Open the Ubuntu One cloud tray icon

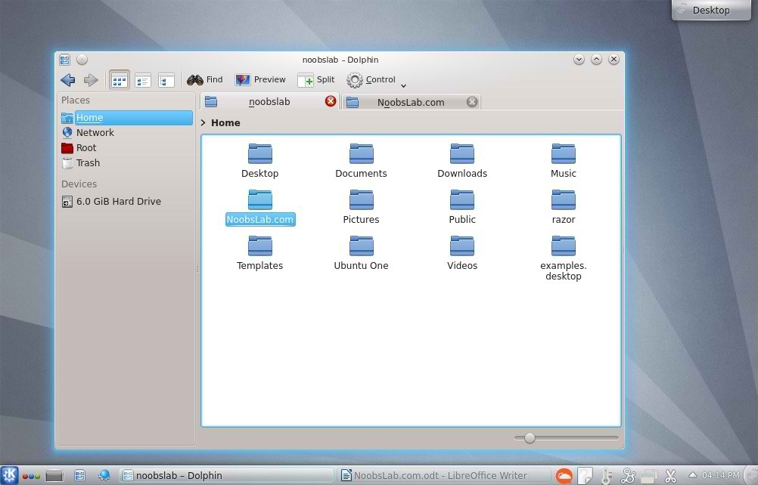point(564,477)
